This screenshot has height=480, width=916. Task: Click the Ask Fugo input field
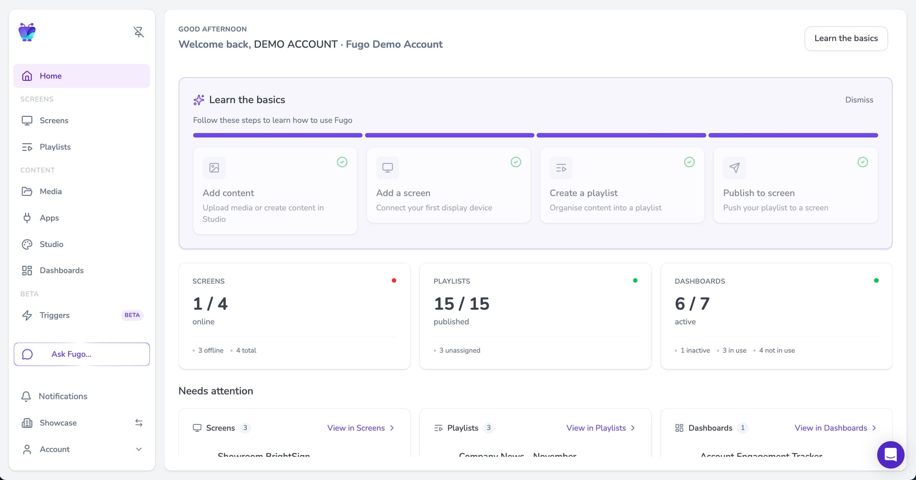click(82, 354)
